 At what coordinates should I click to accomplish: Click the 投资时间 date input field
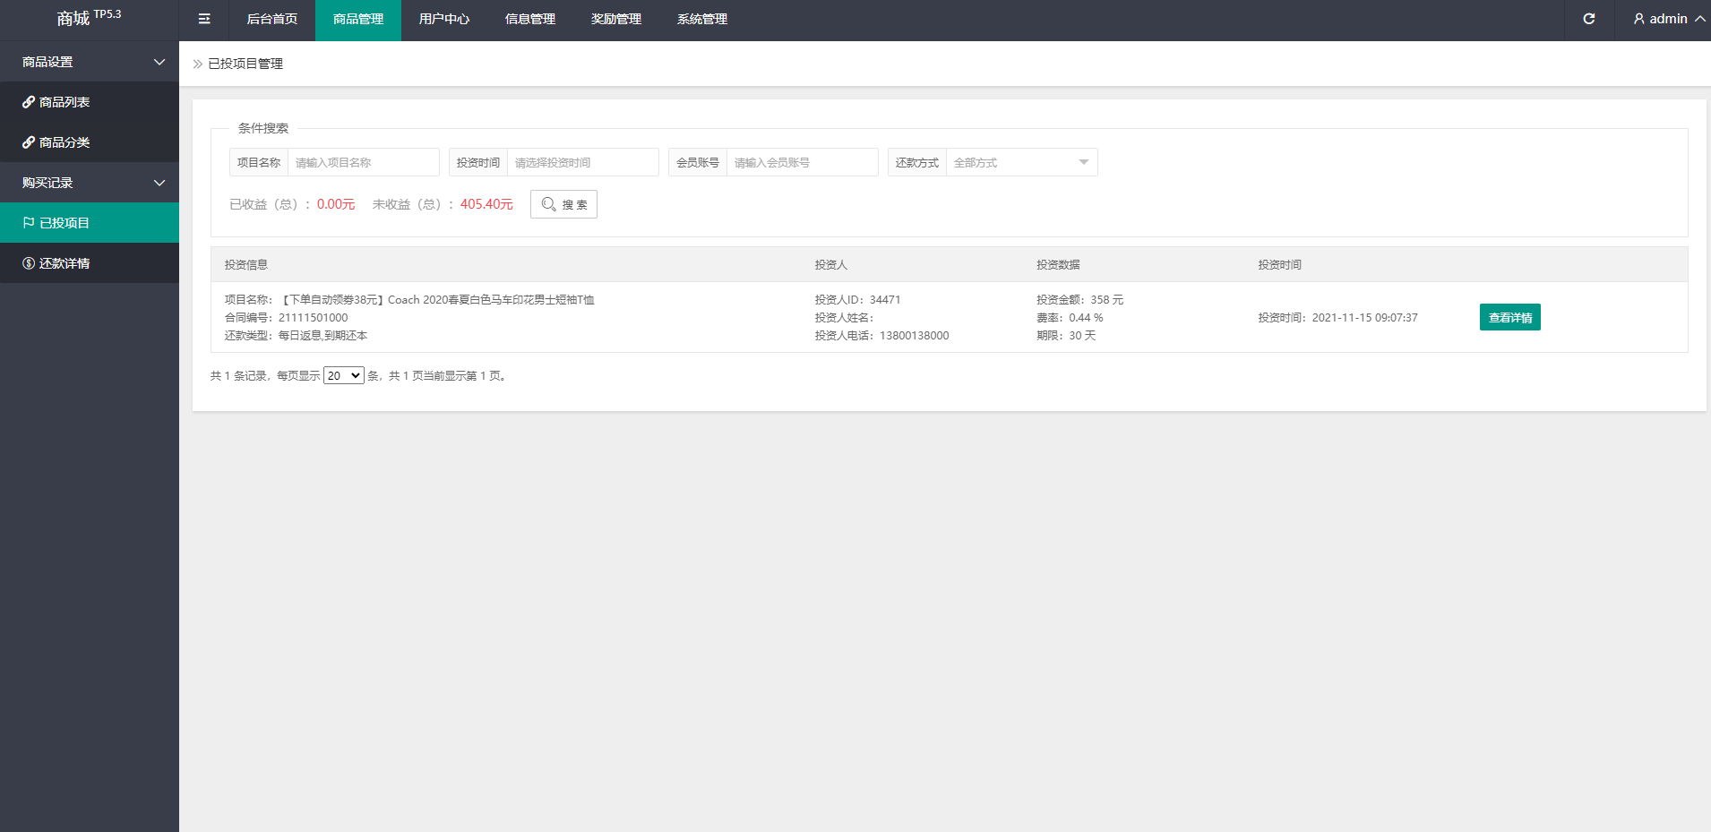pyautogui.click(x=582, y=162)
